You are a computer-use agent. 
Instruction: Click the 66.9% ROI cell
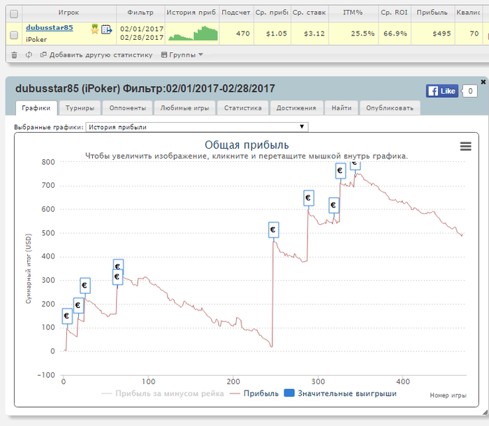pos(395,34)
